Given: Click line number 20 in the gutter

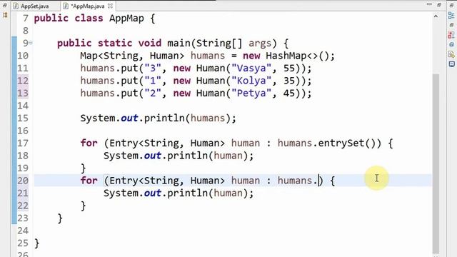Looking at the screenshot, I should 23,181.
